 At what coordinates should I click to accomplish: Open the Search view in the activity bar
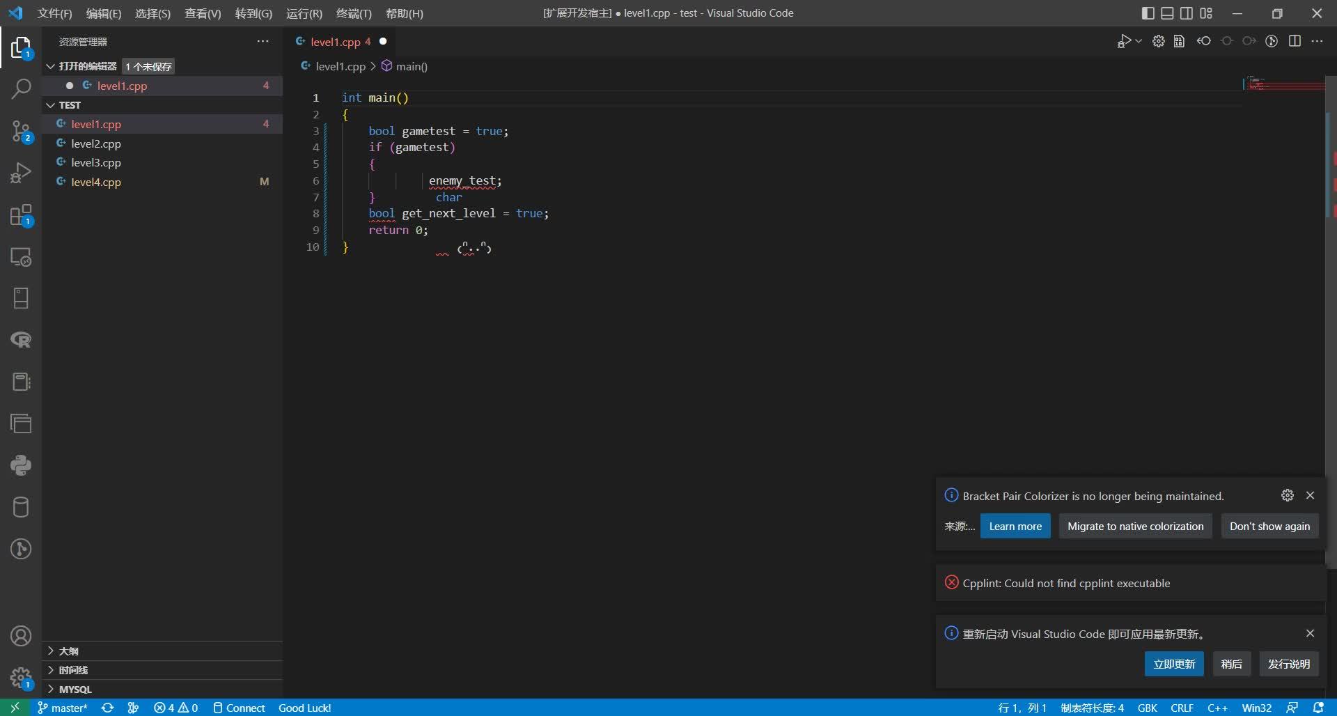pyautogui.click(x=22, y=89)
